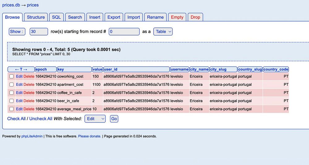Delete the apartment_cost row
This screenshot has height=165, width=309.
tap(29, 85)
